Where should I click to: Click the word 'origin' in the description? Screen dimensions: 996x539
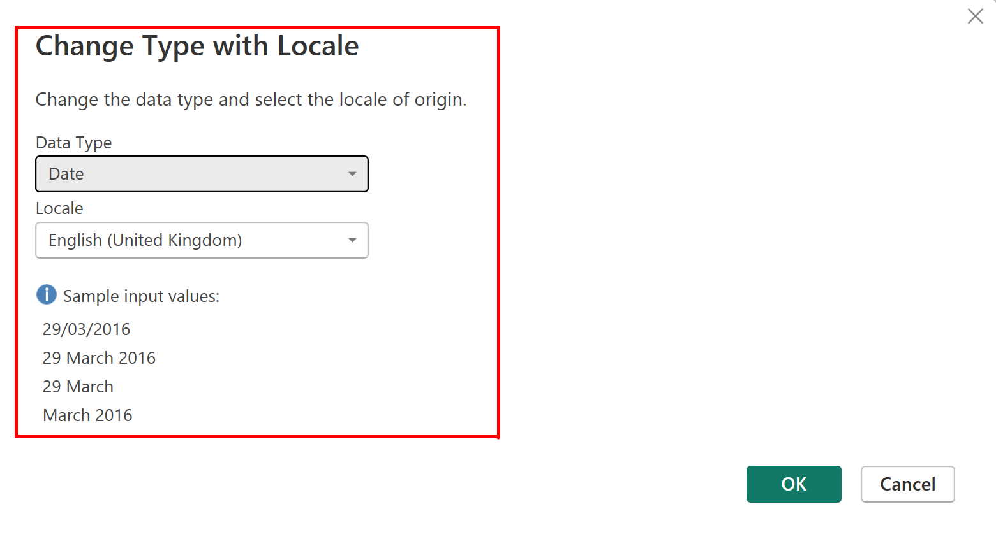(x=440, y=100)
